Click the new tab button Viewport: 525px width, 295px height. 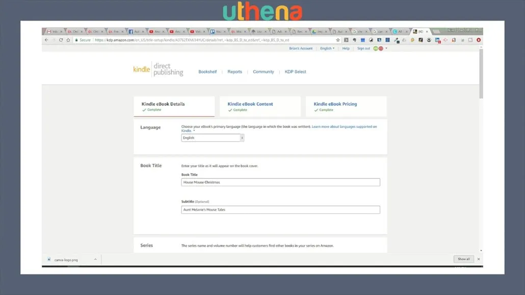(436, 32)
